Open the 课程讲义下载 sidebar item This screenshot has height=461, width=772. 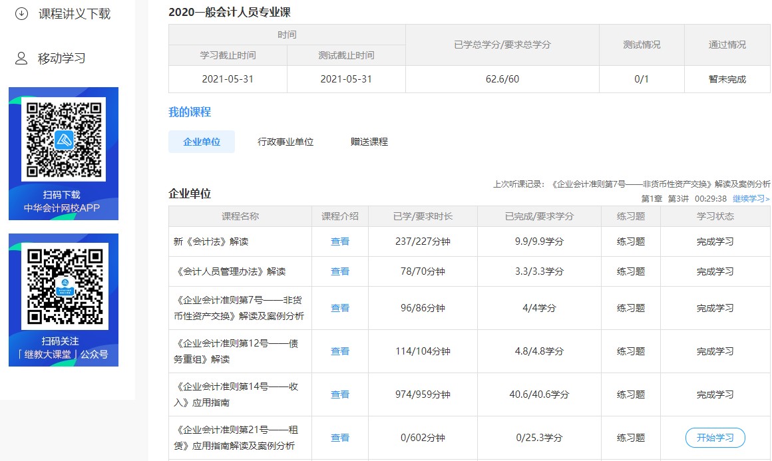74,13
